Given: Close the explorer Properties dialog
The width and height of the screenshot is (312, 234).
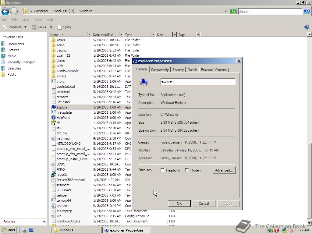Looking at the screenshot, I should tap(239, 61).
